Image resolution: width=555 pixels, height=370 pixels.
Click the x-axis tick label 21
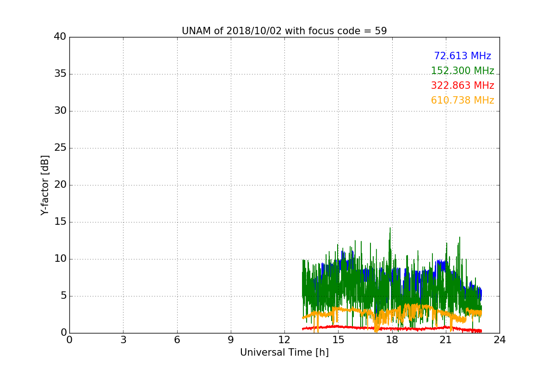coord(446,340)
